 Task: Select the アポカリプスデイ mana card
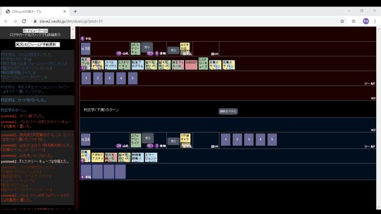pos(98,158)
